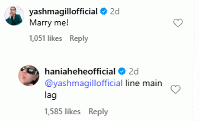Reply to the "Marry me!" comment
The height and width of the screenshot is (121, 199).
click(x=79, y=38)
